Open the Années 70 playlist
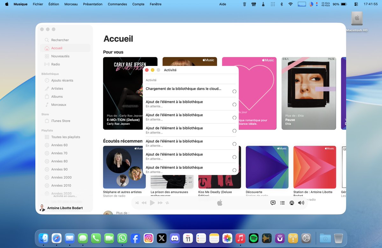Image resolution: width=382 pixels, height=248 pixels. [x=65, y=153]
